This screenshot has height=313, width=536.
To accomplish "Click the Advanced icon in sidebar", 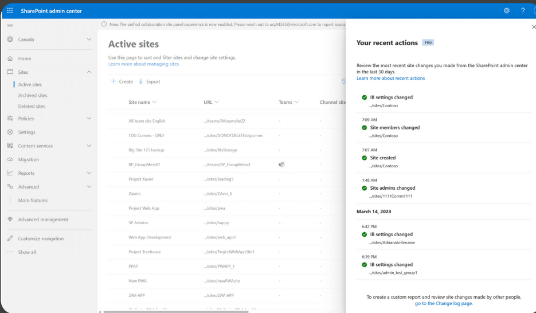I will pos(10,186).
